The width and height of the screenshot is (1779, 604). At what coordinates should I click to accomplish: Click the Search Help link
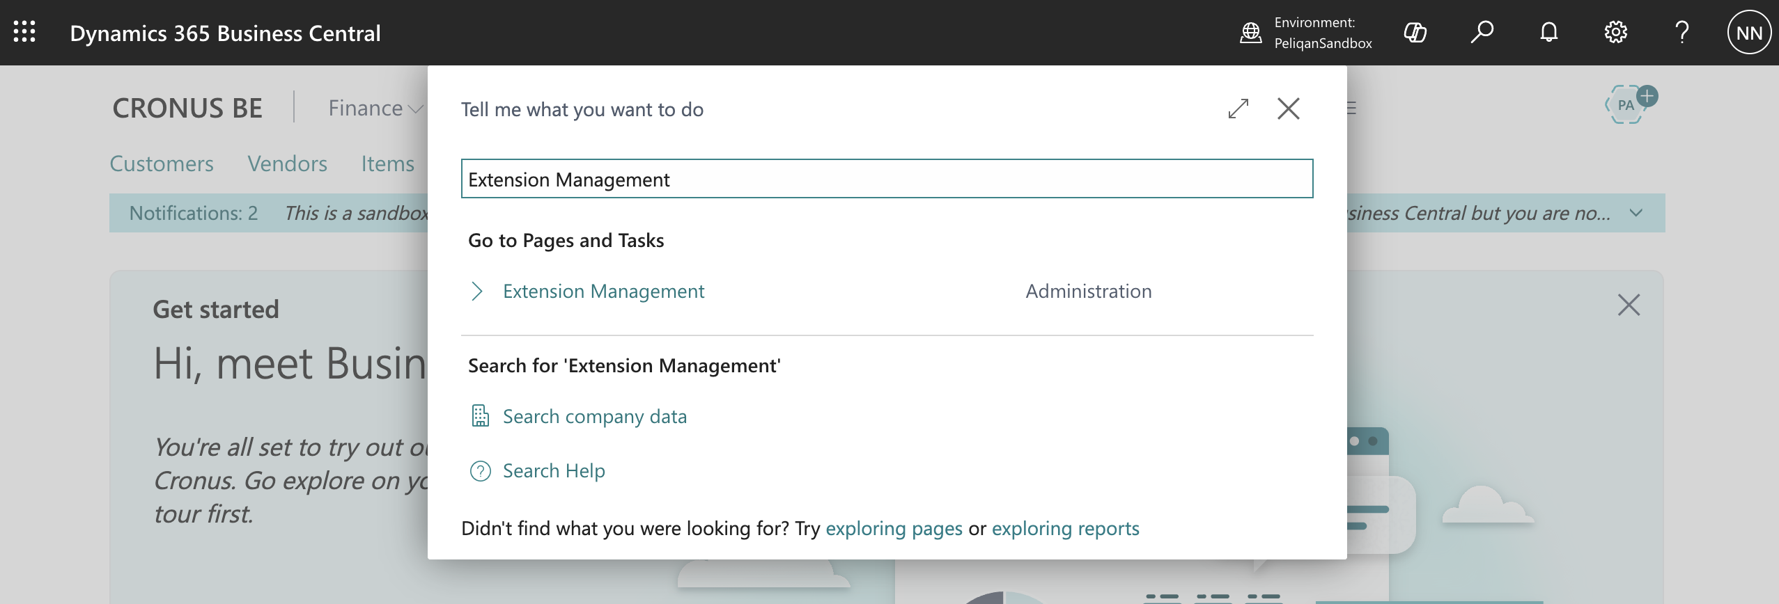point(554,471)
